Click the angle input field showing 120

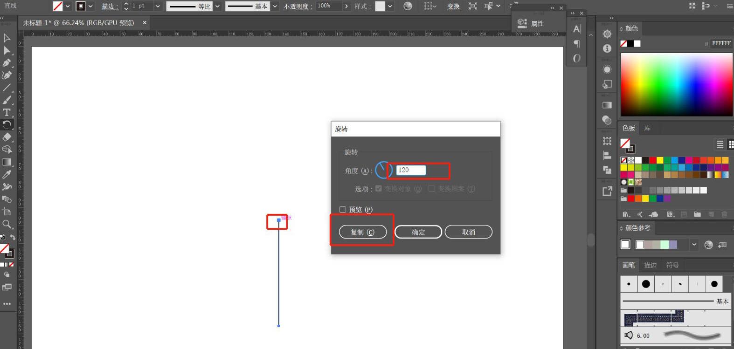click(x=411, y=170)
